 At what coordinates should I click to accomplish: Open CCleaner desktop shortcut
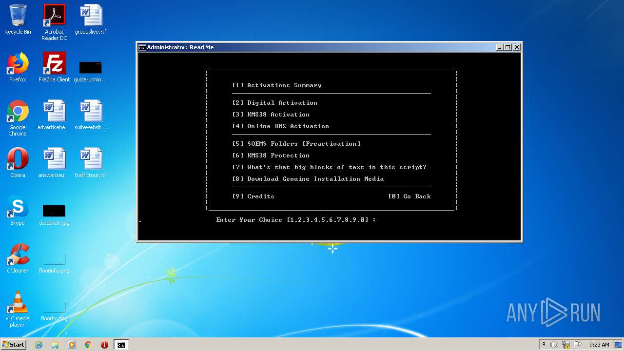(18, 259)
